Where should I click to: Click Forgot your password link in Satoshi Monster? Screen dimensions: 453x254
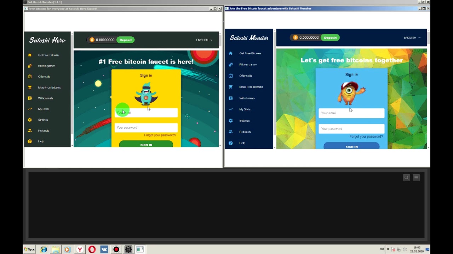(x=366, y=137)
